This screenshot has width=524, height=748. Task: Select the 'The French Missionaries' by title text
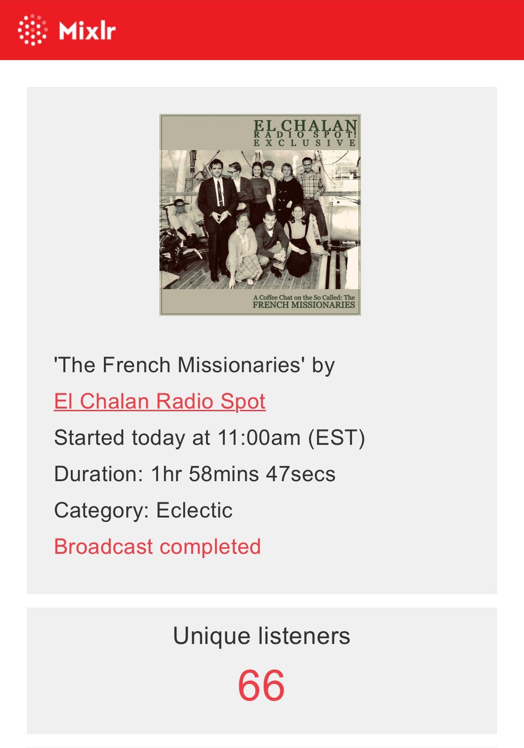[194, 365]
